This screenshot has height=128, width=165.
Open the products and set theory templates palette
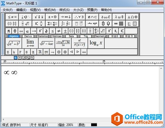106,23
